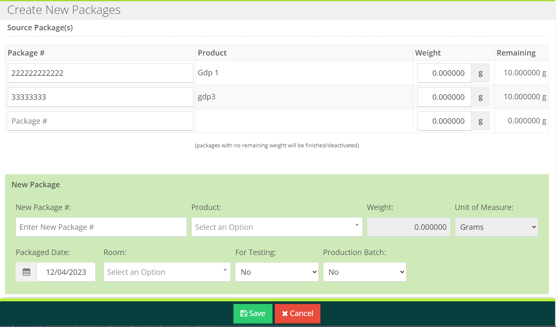Click the New Package section heading
This screenshot has width=556, height=327.
(36, 184)
